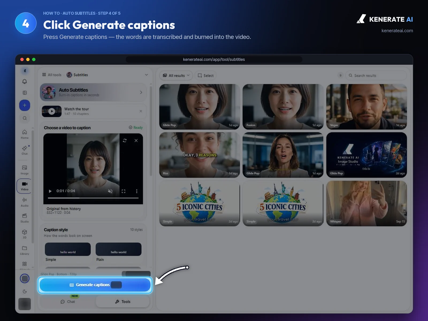Open the Whisper Sep 15 thumbnail
428x321 pixels.
click(366, 203)
